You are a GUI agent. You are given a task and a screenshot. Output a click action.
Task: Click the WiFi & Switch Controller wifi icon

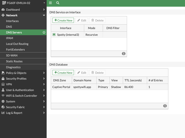pyautogui.click(x=3, y=96)
